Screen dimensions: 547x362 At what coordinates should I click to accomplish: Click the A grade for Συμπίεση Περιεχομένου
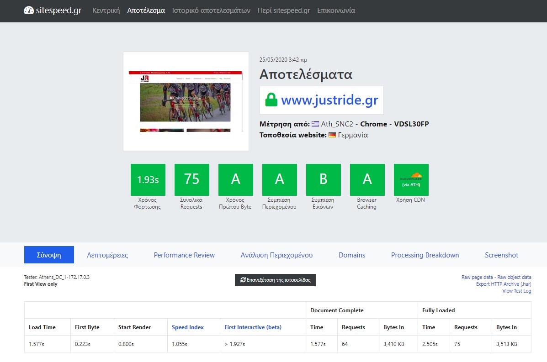click(x=279, y=180)
